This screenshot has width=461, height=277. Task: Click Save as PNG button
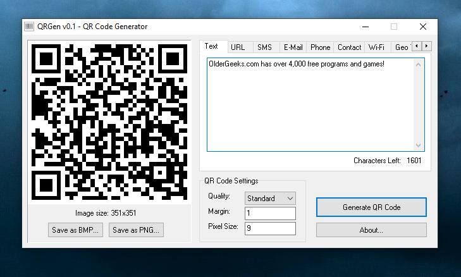136,230
